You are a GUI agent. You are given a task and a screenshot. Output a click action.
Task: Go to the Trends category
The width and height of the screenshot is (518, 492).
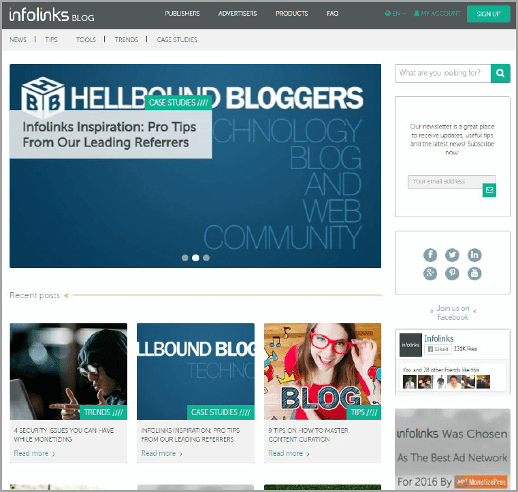coord(126,40)
